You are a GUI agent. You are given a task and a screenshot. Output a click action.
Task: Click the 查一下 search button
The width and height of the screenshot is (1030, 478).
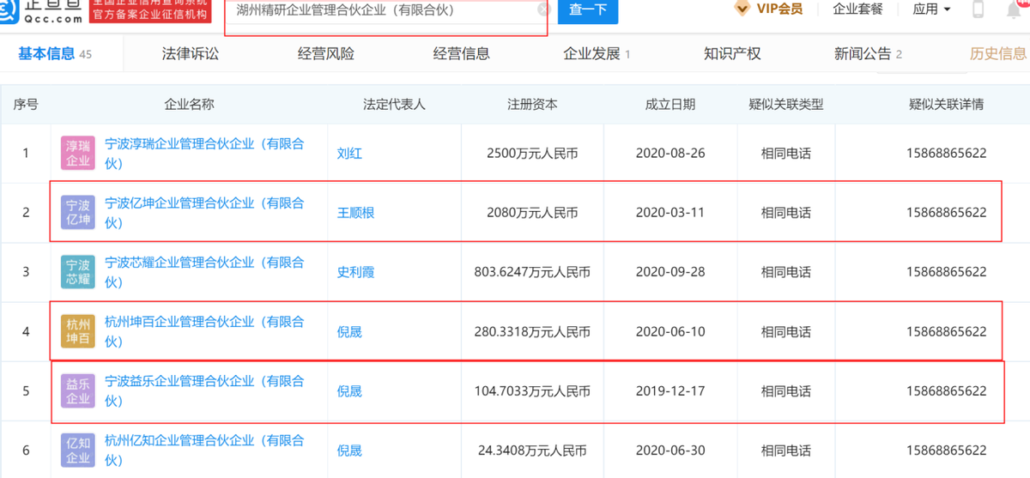588,10
